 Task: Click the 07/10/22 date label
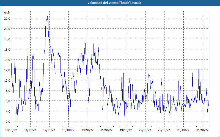pyautogui.click(x=49, y=130)
